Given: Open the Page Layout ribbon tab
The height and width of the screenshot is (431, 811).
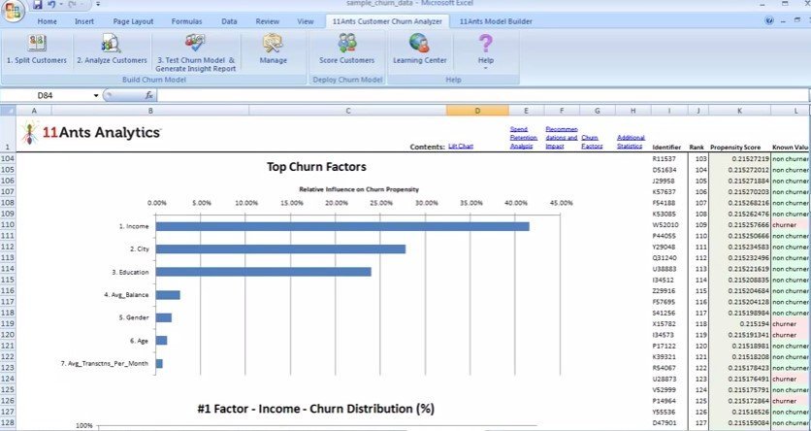Looking at the screenshot, I should [131, 20].
